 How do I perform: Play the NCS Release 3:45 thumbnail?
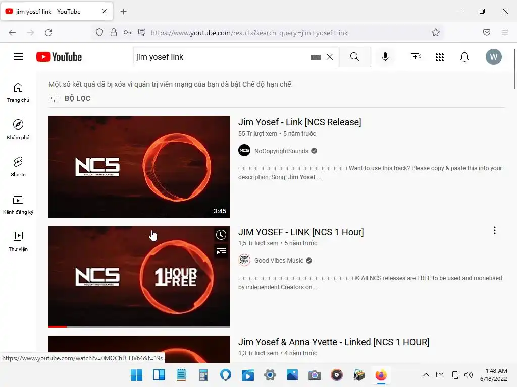[x=139, y=166]
